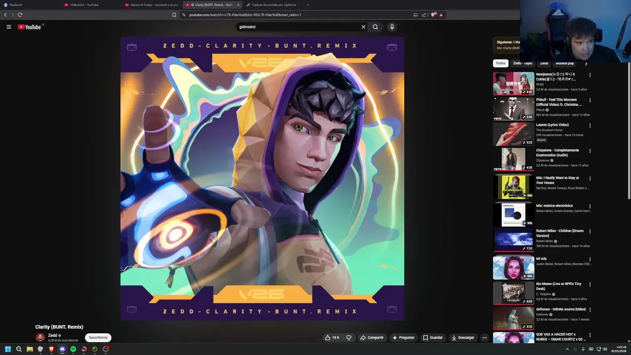Switch to Captura de pantalla por Lightshot tab
631x355 pixels.
273,5
